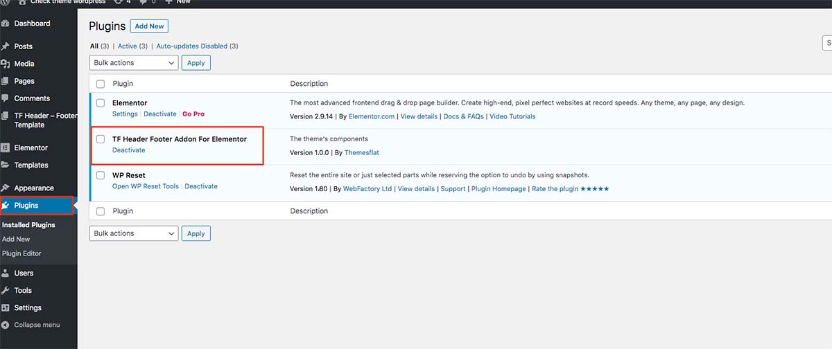
Task: Click Elementor Go Pro link
Action: (x=193, y=114)
